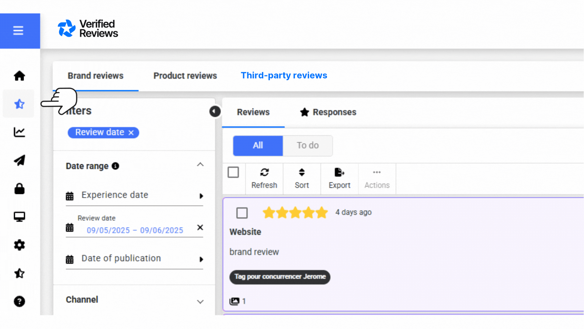
Task: Open the Responses tab
Action: click(335, 112)
